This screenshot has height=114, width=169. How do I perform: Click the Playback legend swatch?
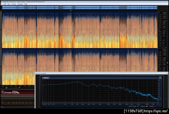pos(155,106)
